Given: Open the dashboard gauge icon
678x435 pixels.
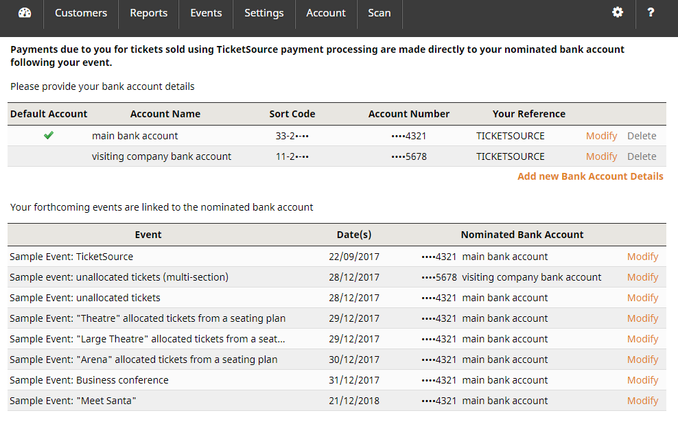Looking at the screenshot, I should (x=25, y=13).
